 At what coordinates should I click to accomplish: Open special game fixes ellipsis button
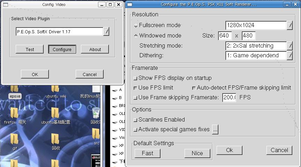(215, 130)
